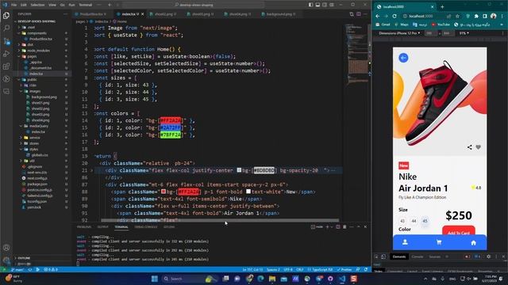
Task: Toggle the primary sidebar layout button
Action: click(x=310, y=5)
